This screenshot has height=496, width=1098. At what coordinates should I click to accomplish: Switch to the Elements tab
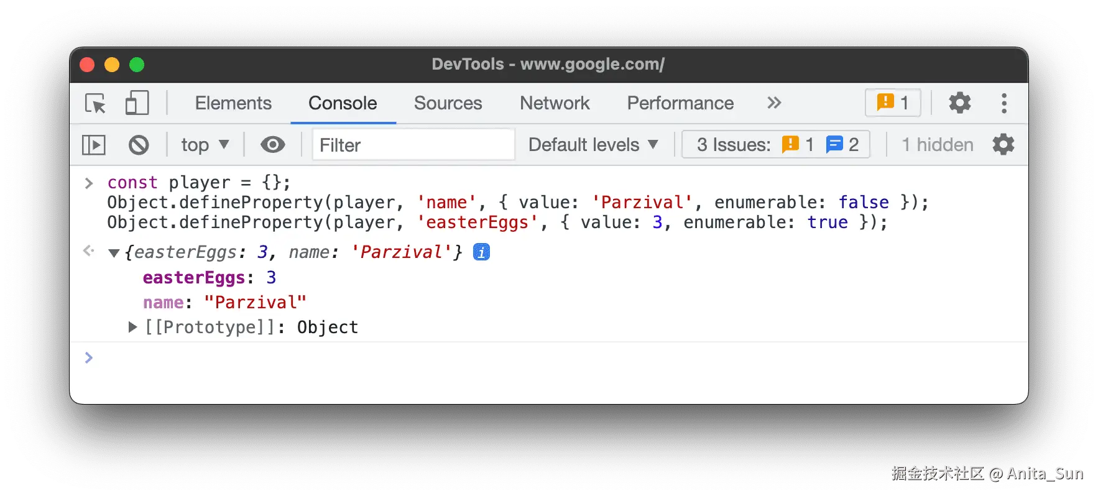(233, 103)
